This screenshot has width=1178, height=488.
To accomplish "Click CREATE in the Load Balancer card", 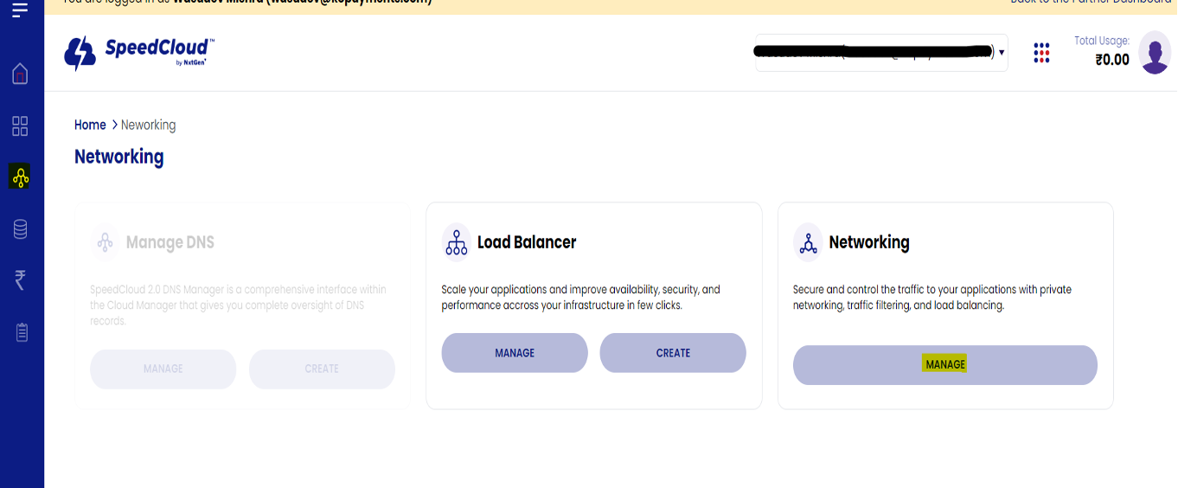I will [673, 353].
